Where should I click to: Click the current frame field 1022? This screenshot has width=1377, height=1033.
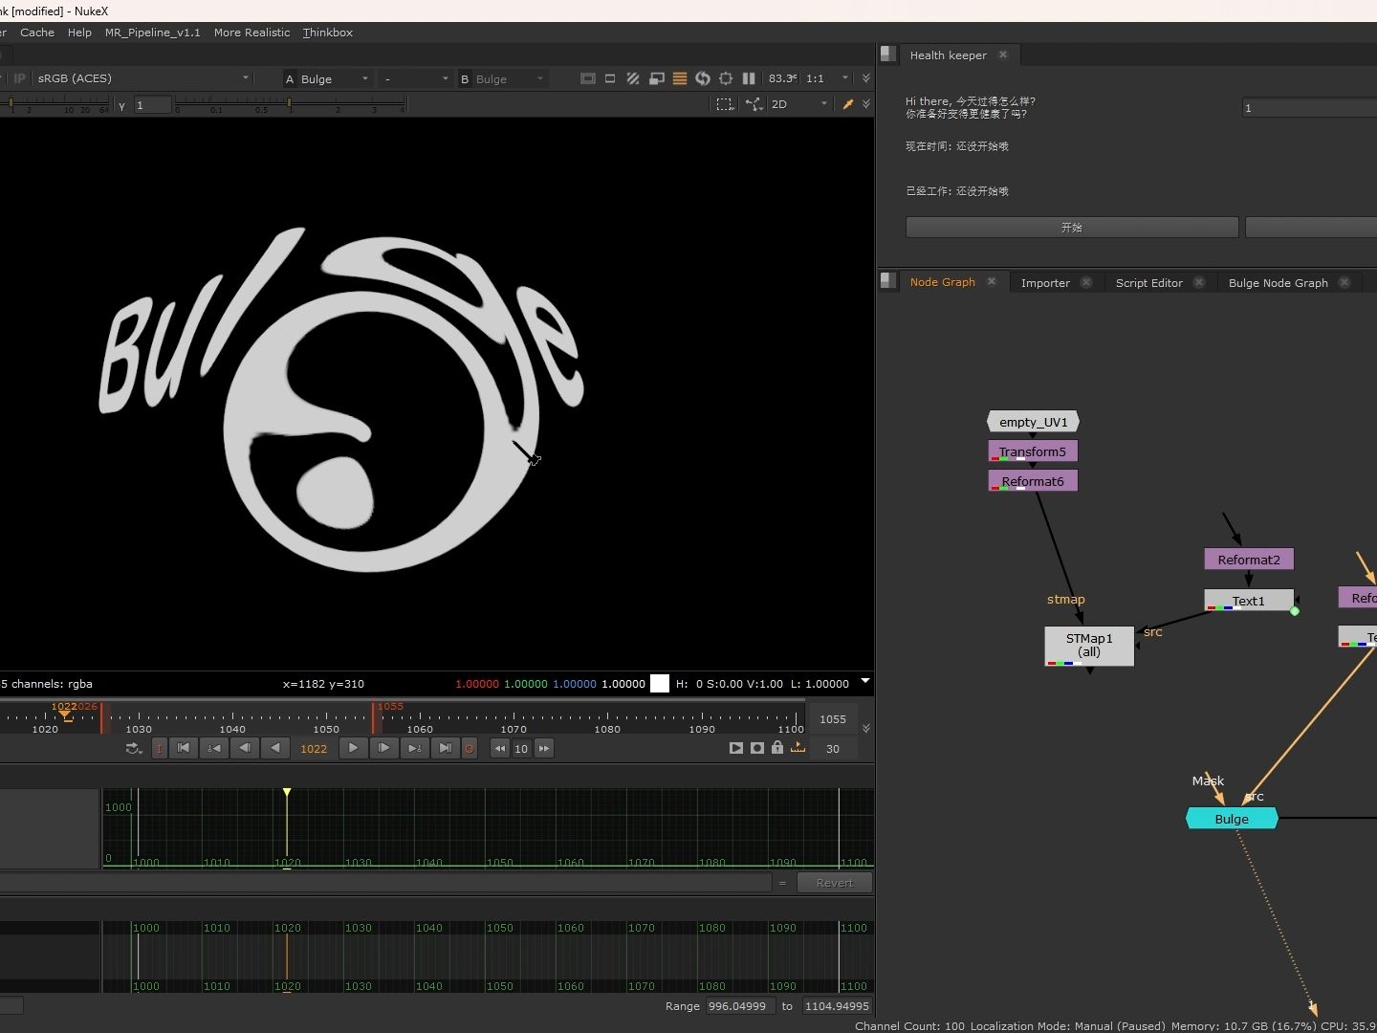pyautogui.click(x=314, y=749)
